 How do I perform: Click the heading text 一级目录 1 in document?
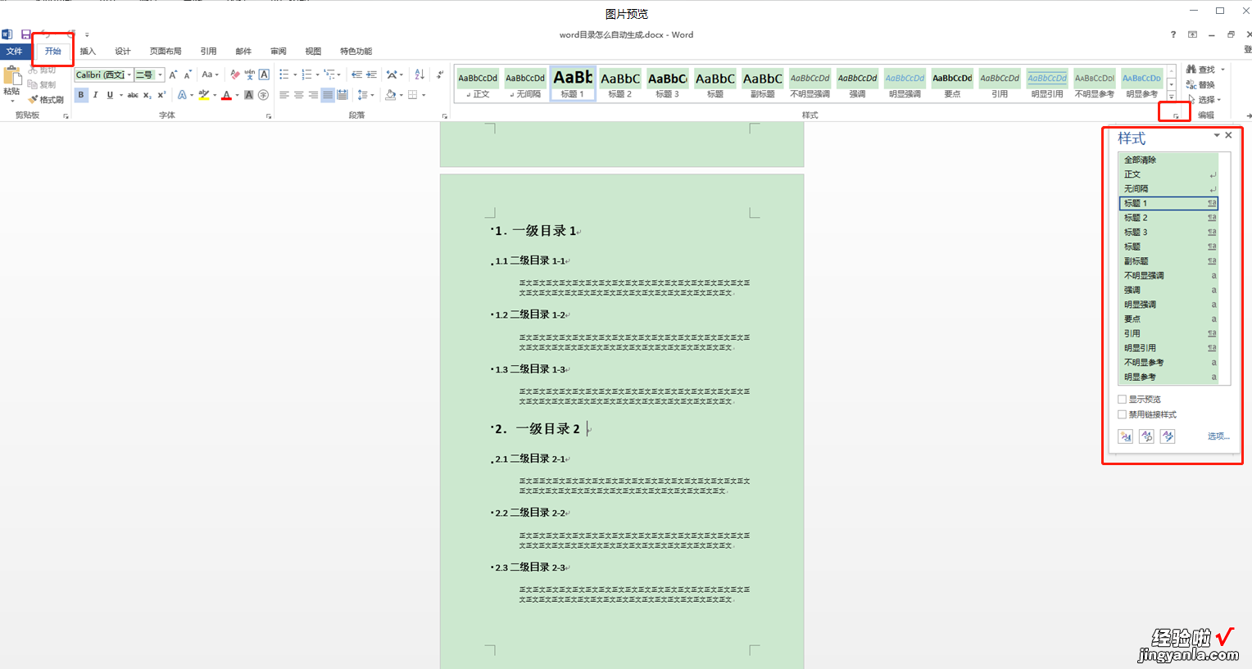tap(544, 231)
